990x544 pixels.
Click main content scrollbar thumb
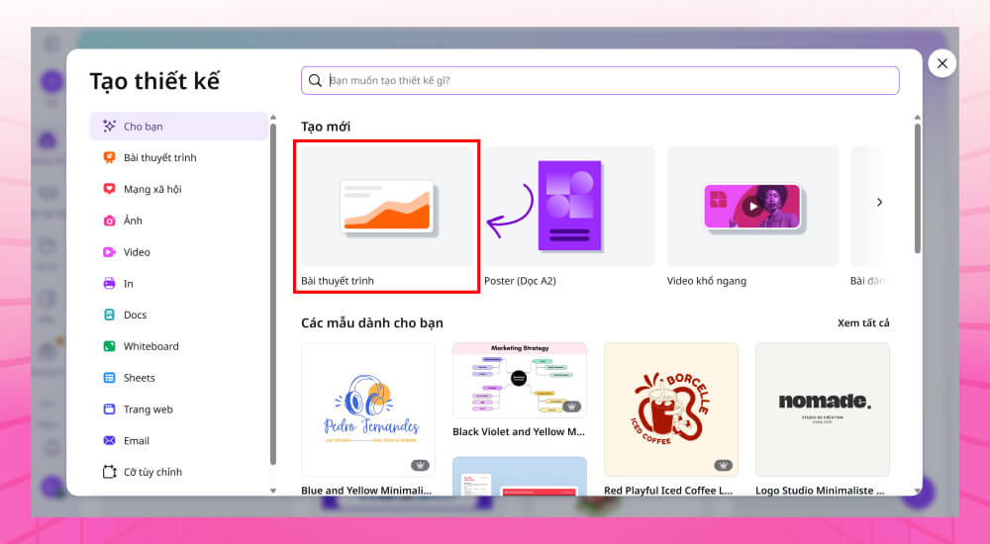[918, 188]
